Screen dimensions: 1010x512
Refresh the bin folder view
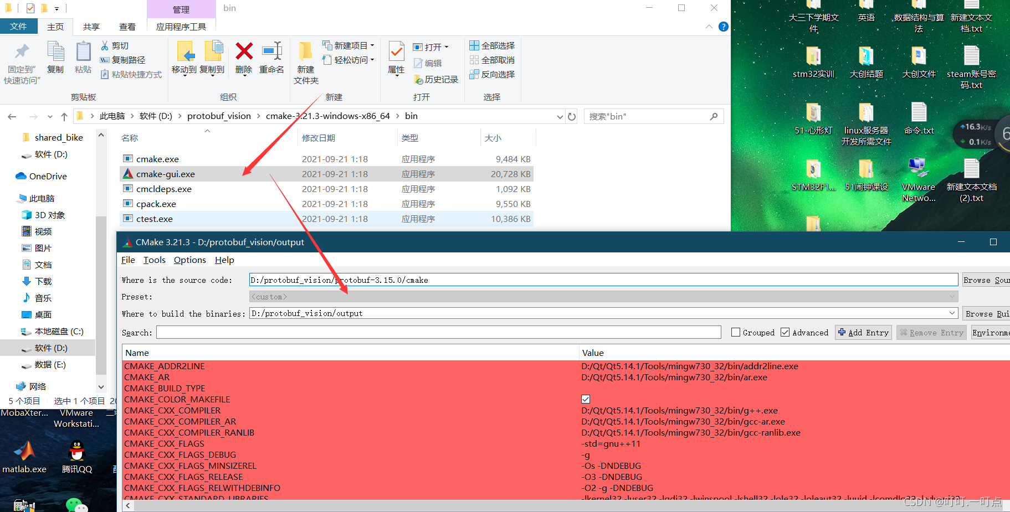572,117
